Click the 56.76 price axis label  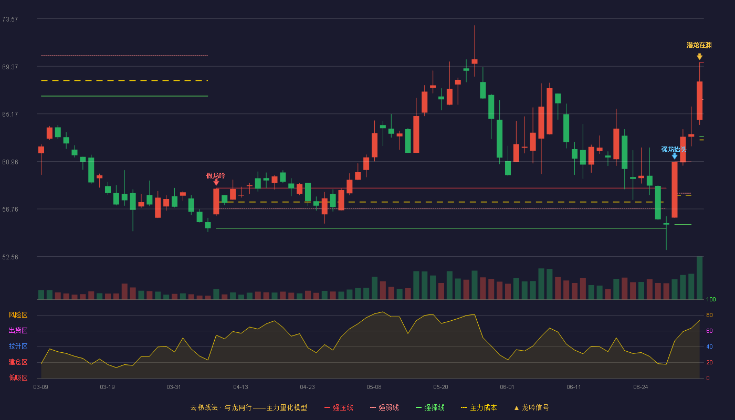point(10,209)
